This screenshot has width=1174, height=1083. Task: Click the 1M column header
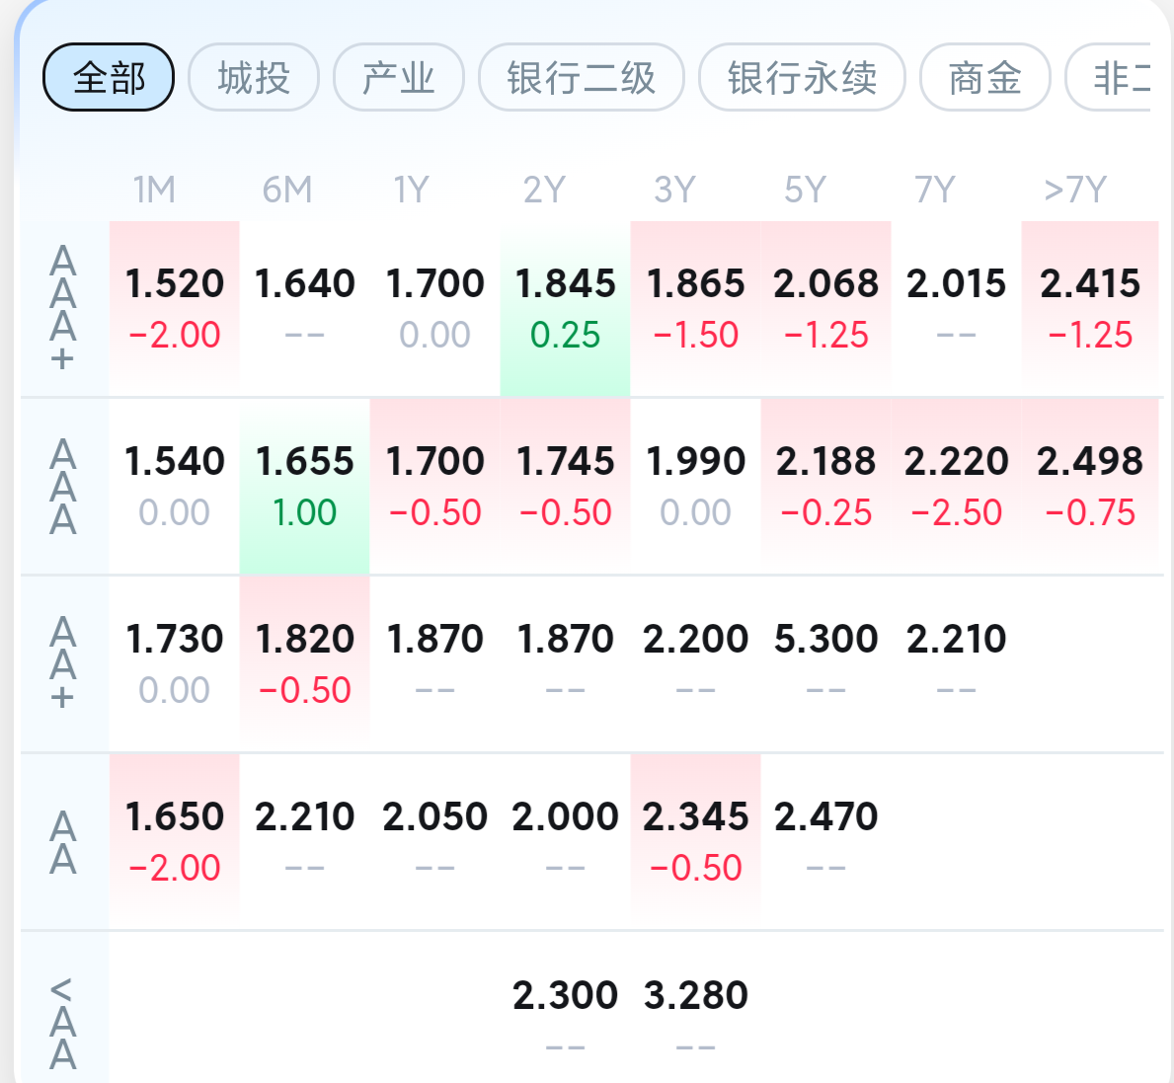155,190
